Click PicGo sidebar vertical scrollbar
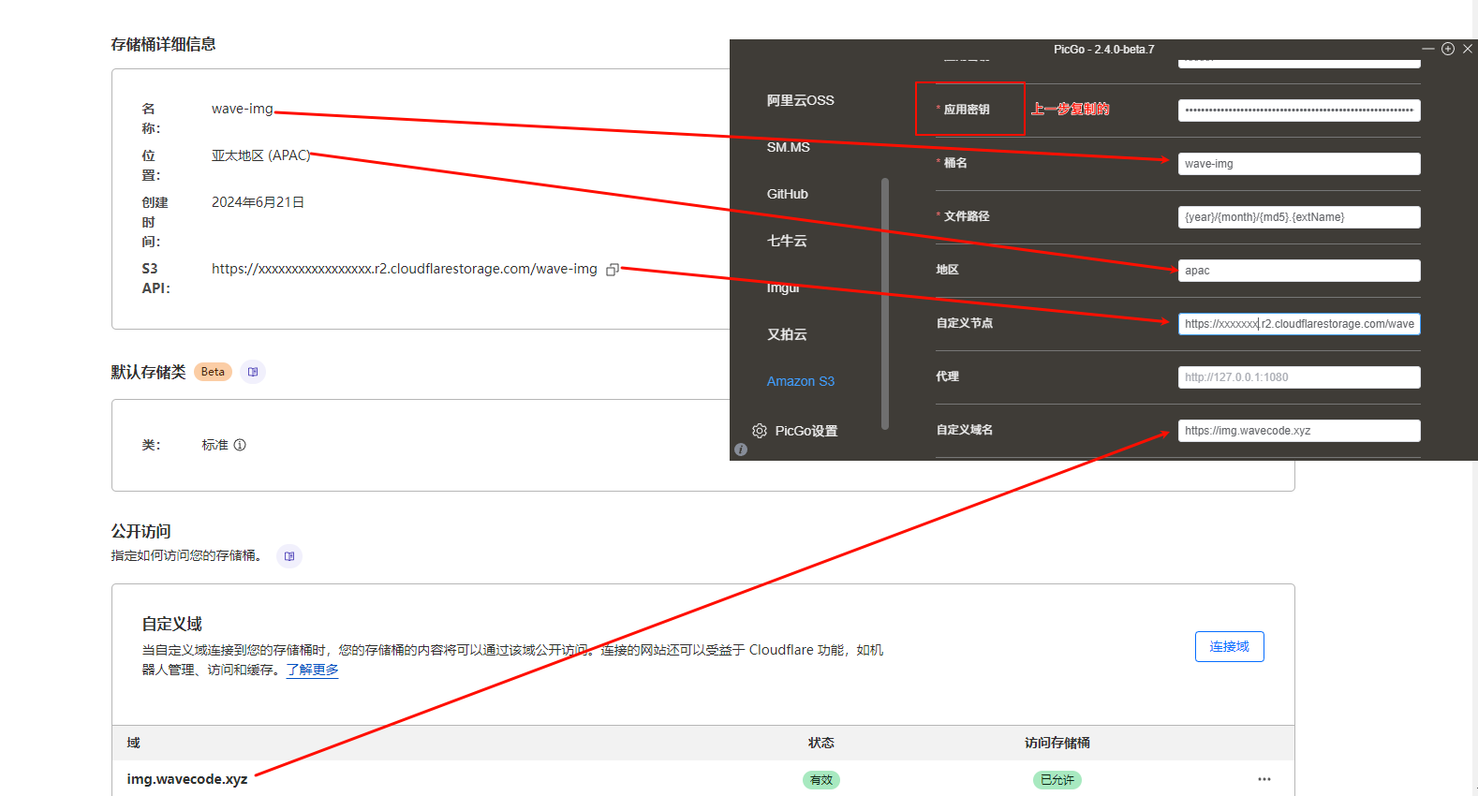 coord(885,303)
